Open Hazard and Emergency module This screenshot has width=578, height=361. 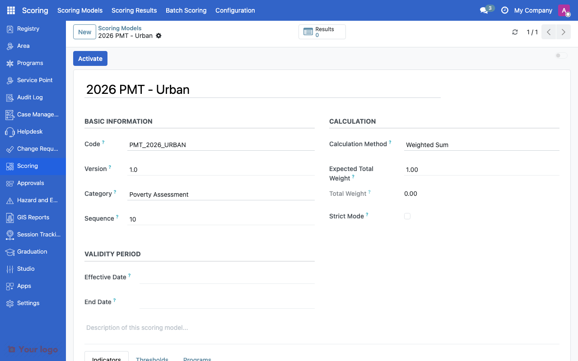(x=33, y=200)
